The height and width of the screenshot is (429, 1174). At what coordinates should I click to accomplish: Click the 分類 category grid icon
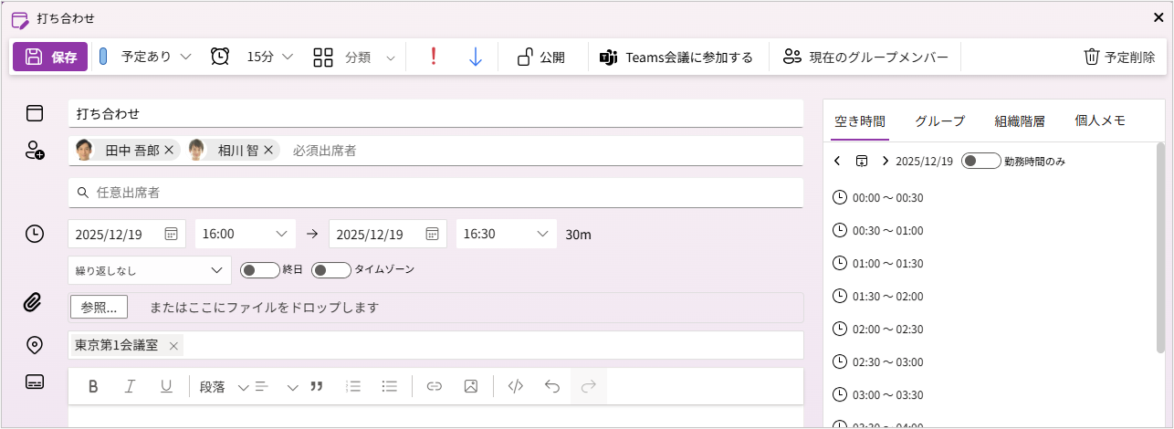[323, 58]
